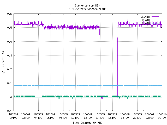Click the LCL41B legend label

click(x=145, y=20)
